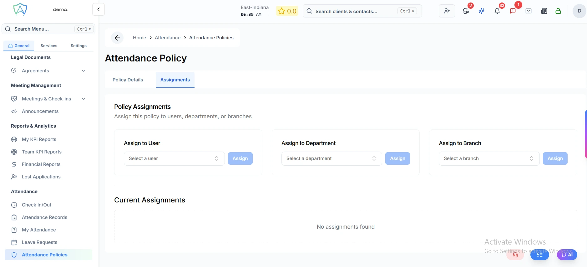Screen dimensions: 587x267
Task: Switch to the Settings sidebar tab
Action: 78,46
